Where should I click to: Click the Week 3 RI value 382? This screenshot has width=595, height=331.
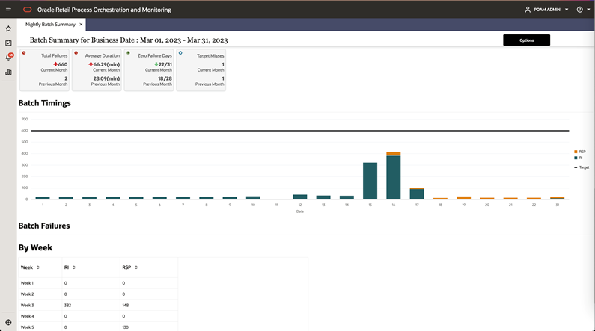tap(67, 306)
